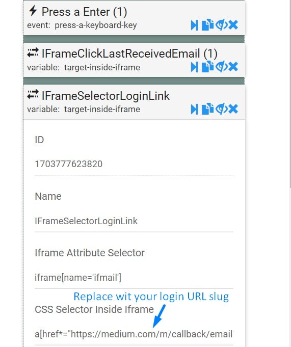Run the IFrameSelectorLoginLink step icon
Image resolution: width=291 pixels, height=347 pixels.
click(x=194, y=110)
